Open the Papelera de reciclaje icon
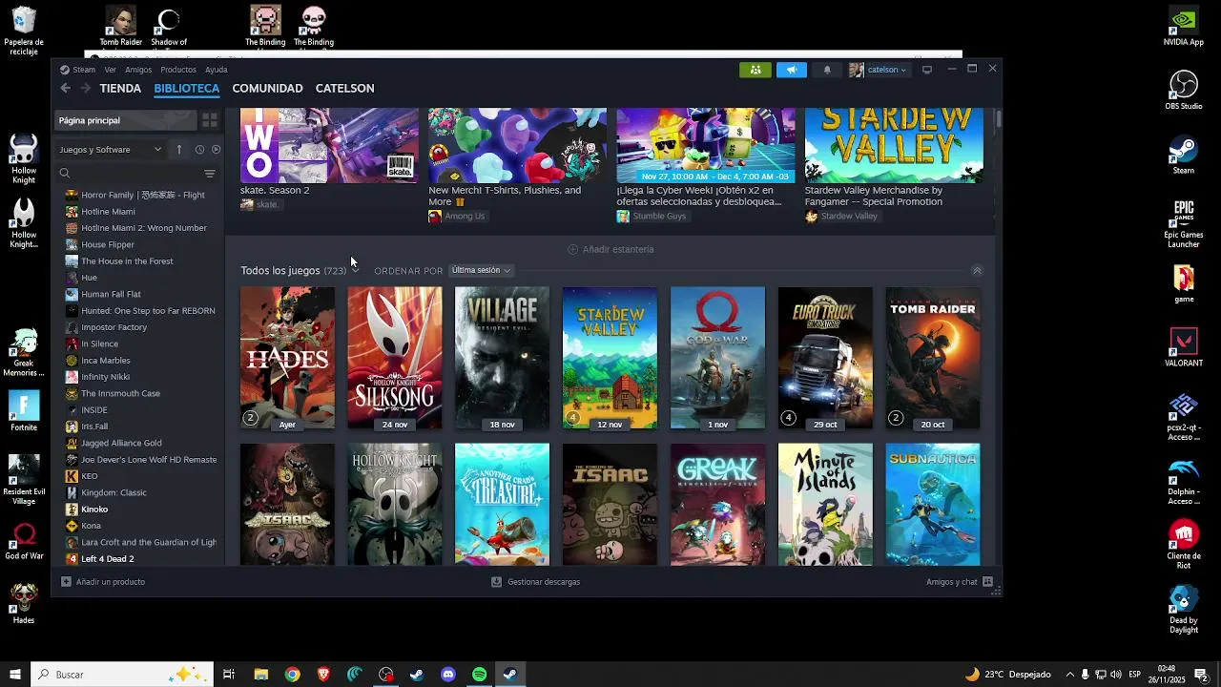The width and height of the screenshot is (1221, 687). 24,31
